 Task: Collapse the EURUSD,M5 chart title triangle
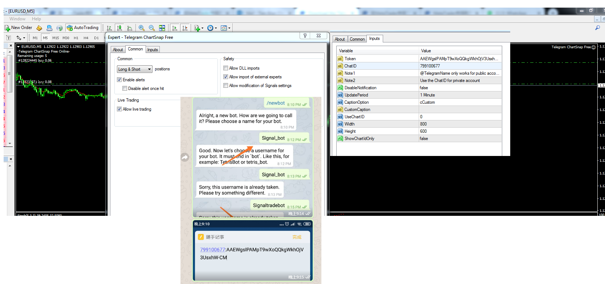click(18, 46)
